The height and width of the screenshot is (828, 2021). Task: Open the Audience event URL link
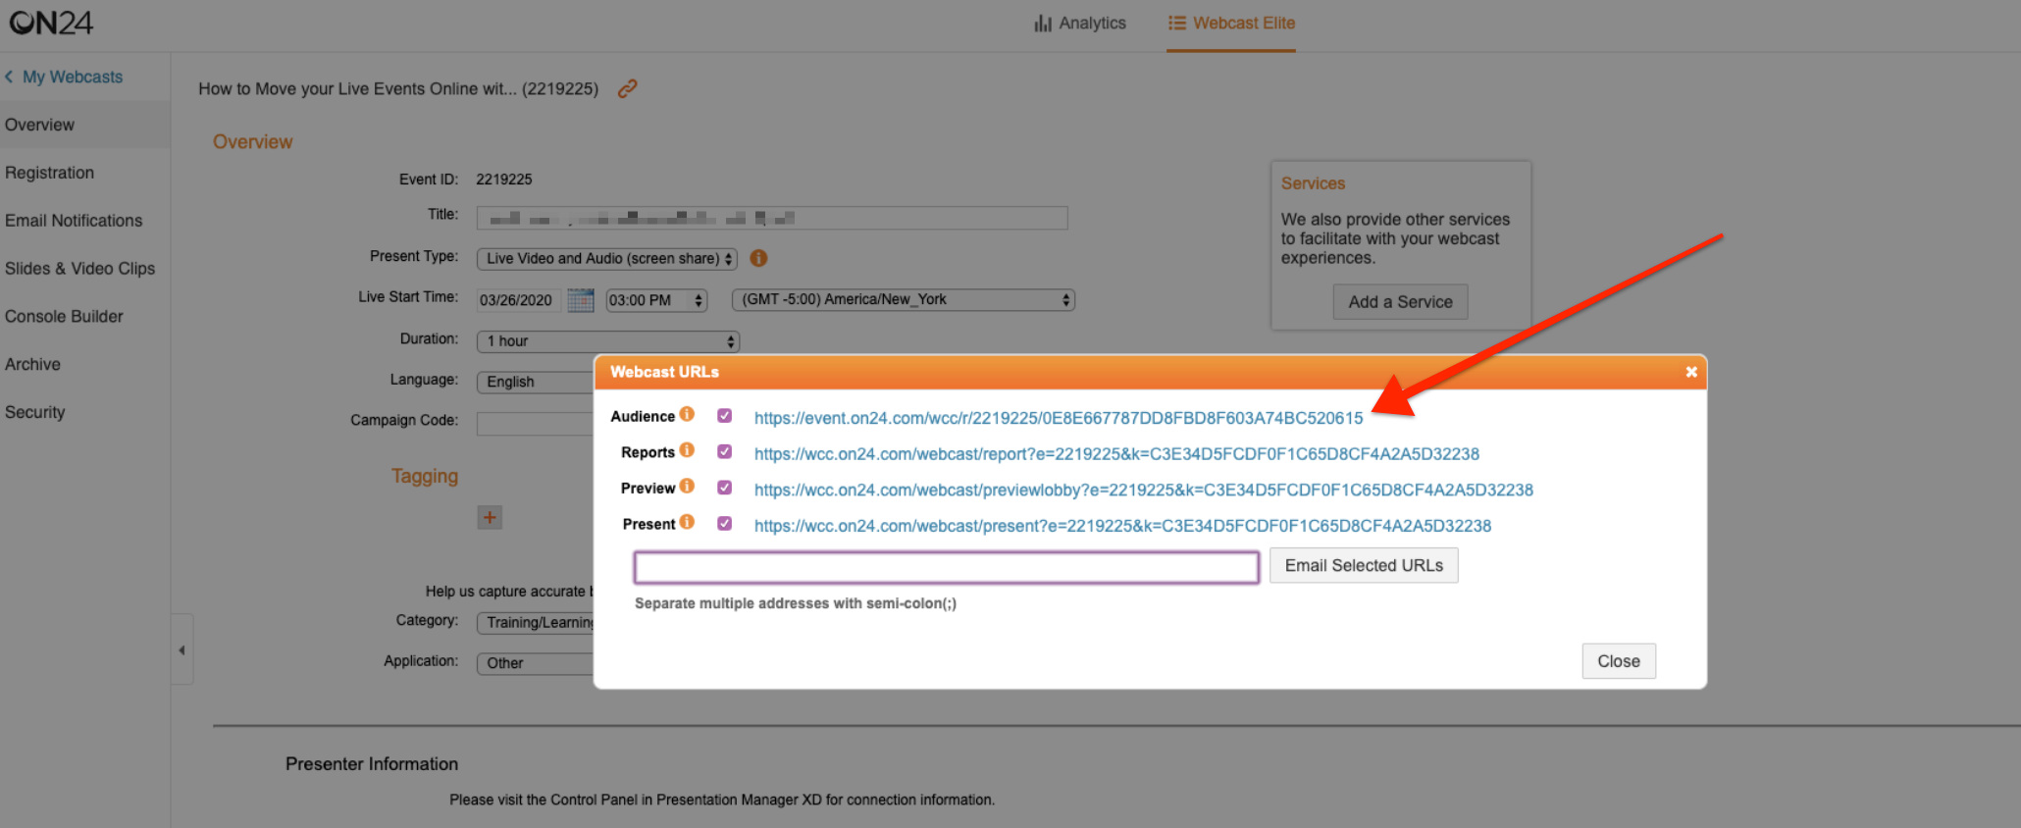tap(1059, 418)
